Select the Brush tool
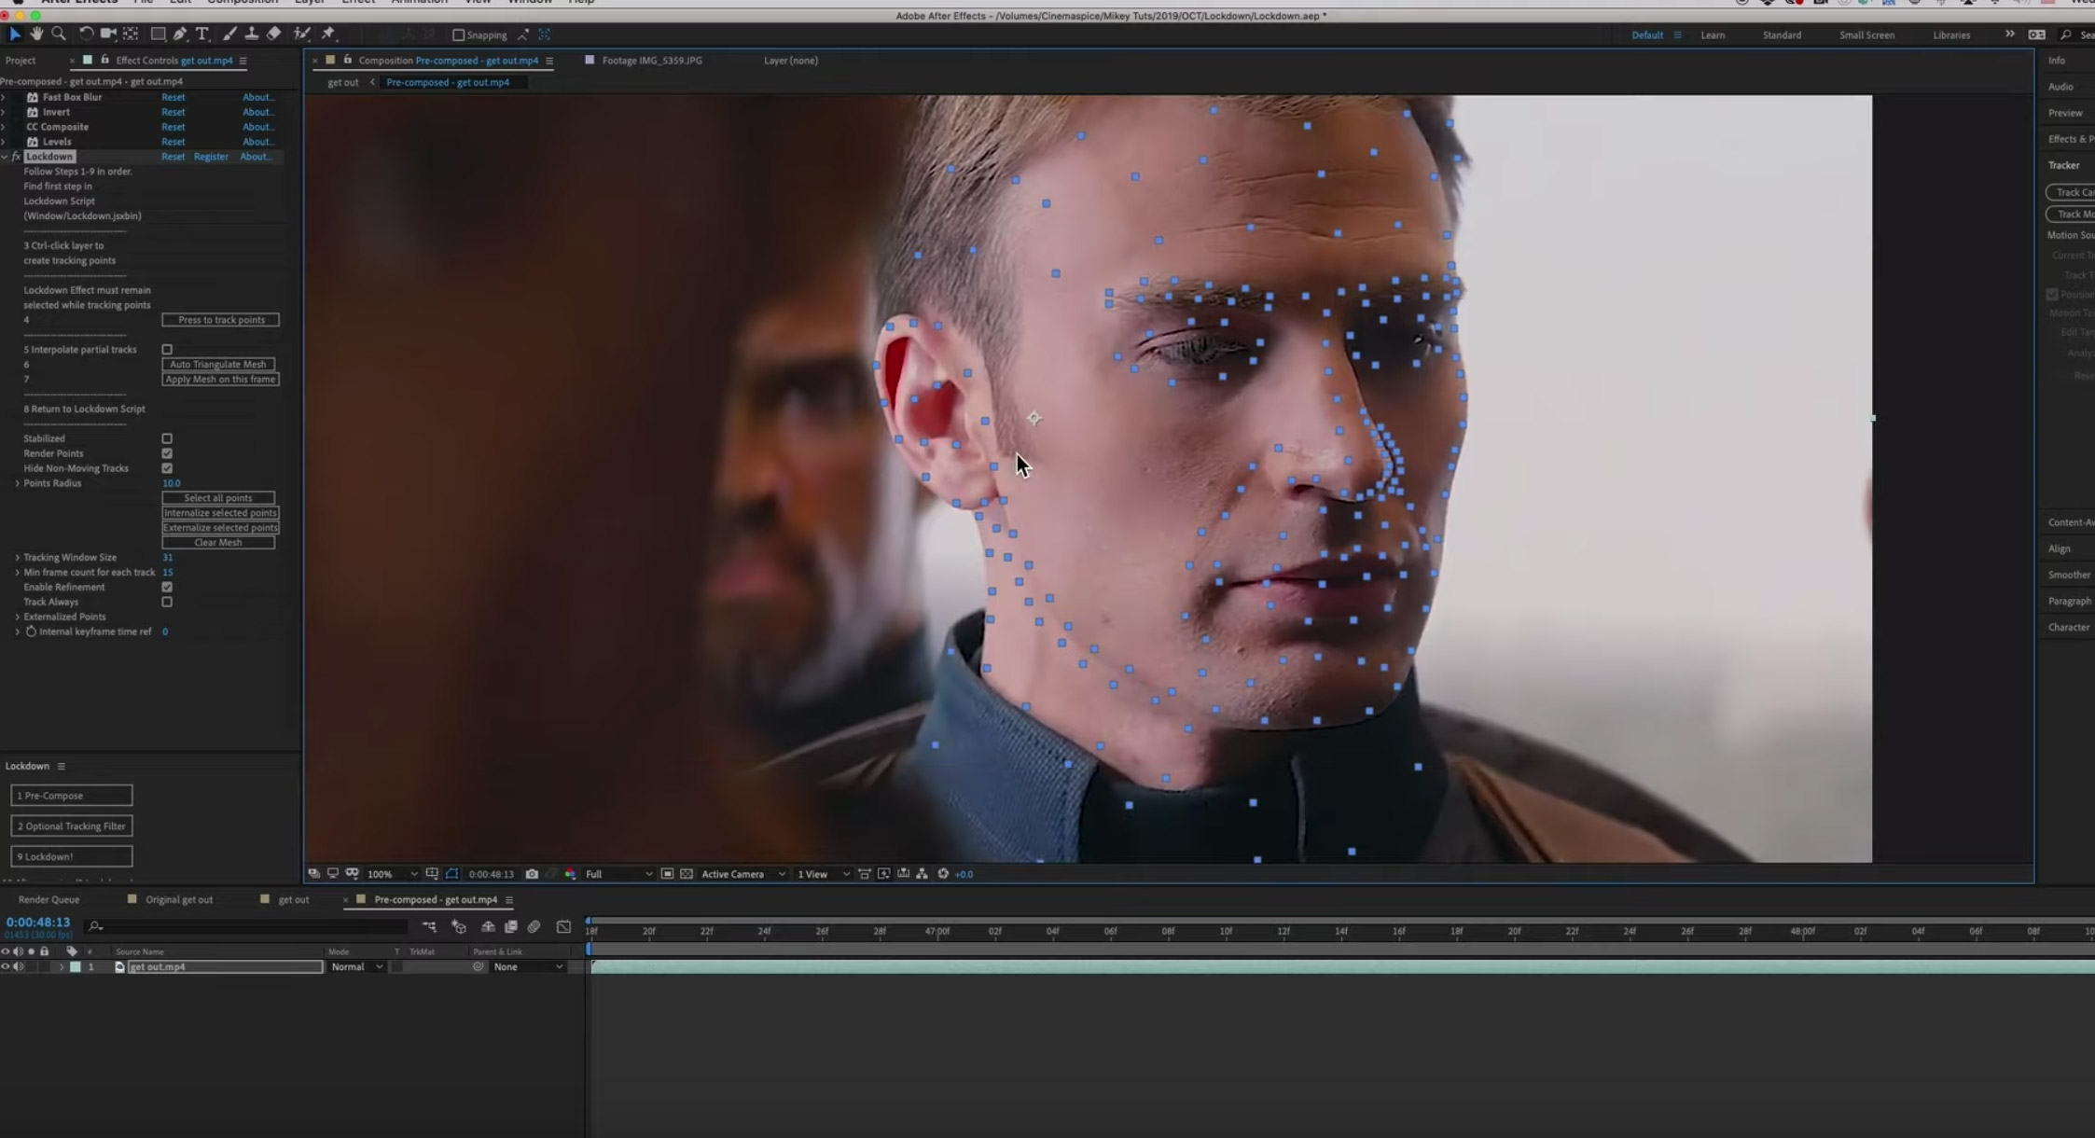This screenshot has width=2095, height=1138. click(x=229, y=35)
